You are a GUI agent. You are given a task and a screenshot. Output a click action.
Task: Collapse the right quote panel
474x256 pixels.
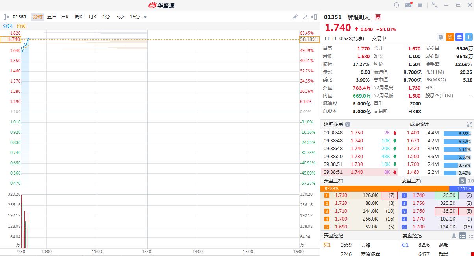tap(314, 17)
